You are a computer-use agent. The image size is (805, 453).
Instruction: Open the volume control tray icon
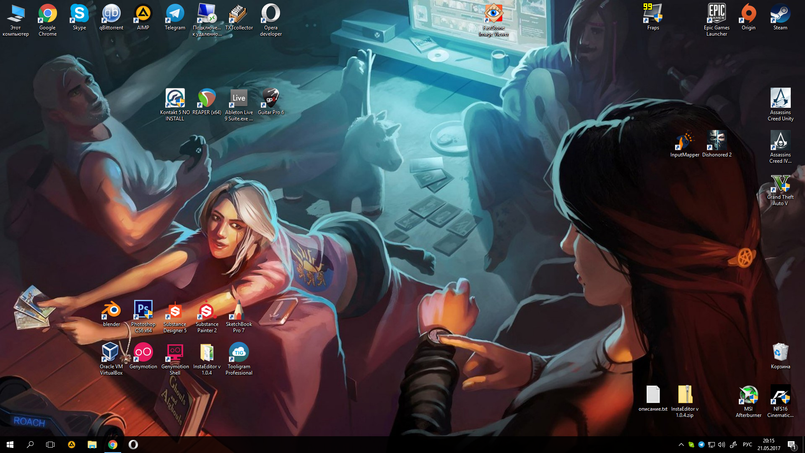click(x=722, y=445)
